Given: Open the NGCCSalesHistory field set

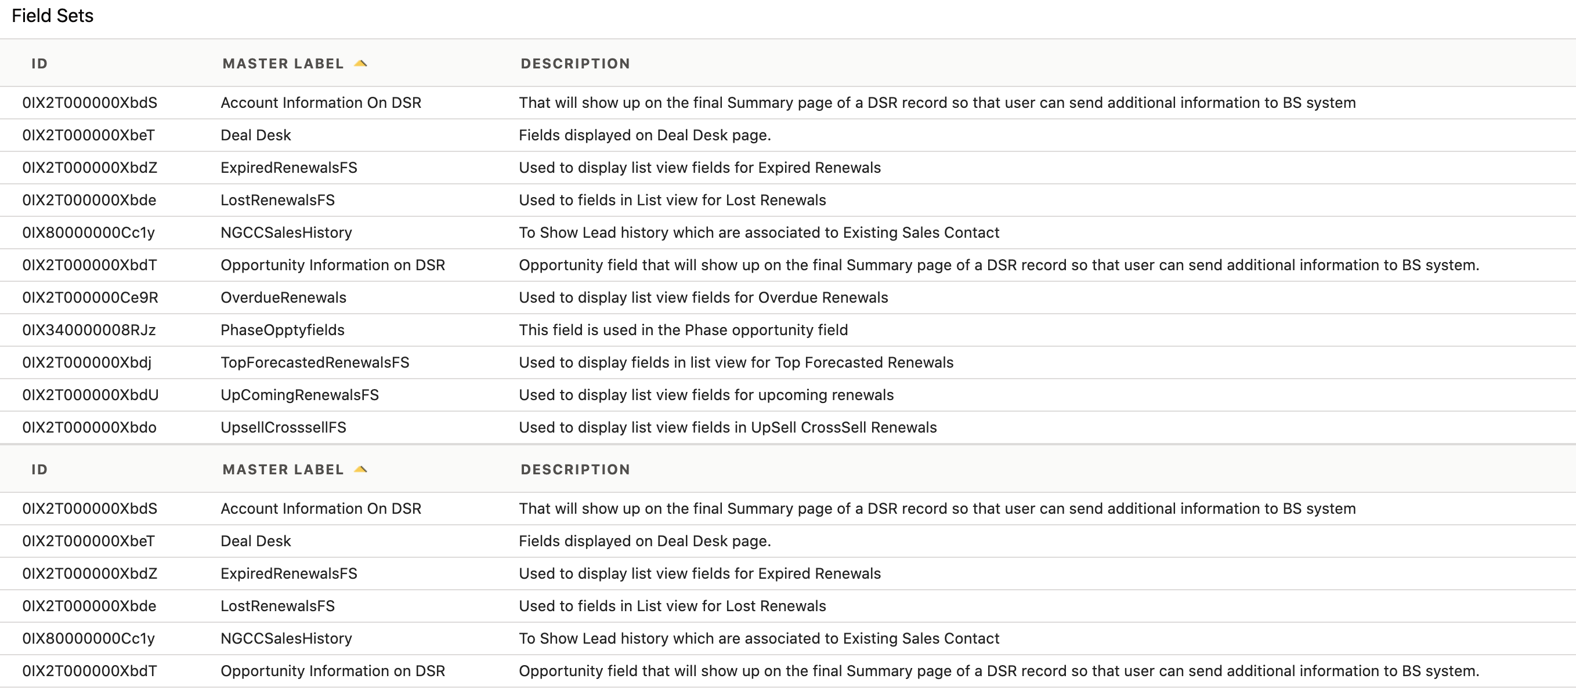Looking at the screenshot, I should 286,233.
